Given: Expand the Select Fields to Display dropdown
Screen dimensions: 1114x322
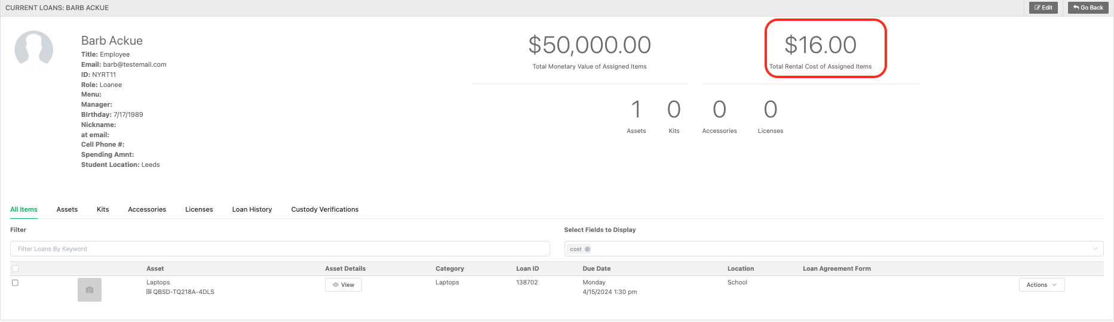Looking at the screenshot, I should pos(833,249).
